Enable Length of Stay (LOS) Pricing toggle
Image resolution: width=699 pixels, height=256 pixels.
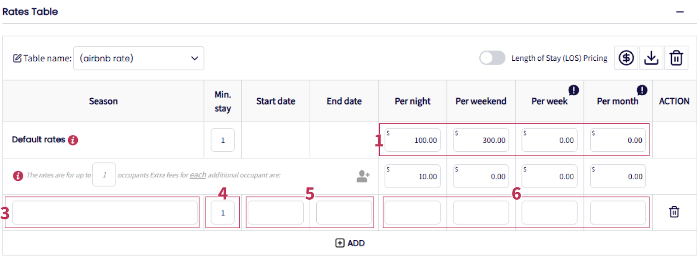click(x=492, y=58)
